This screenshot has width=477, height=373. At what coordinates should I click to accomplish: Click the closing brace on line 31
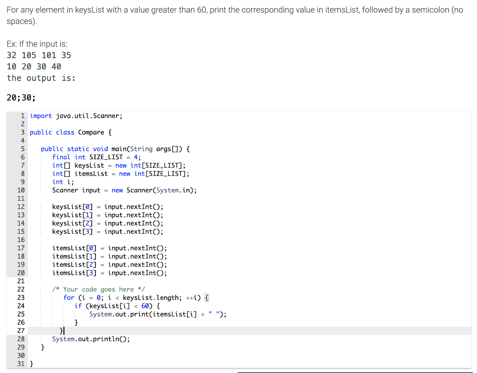[x=31, y=364]
